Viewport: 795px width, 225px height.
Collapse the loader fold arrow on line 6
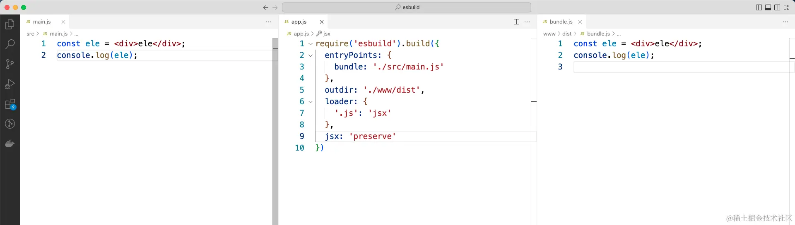pyautogui.click(x=311, y=102)
